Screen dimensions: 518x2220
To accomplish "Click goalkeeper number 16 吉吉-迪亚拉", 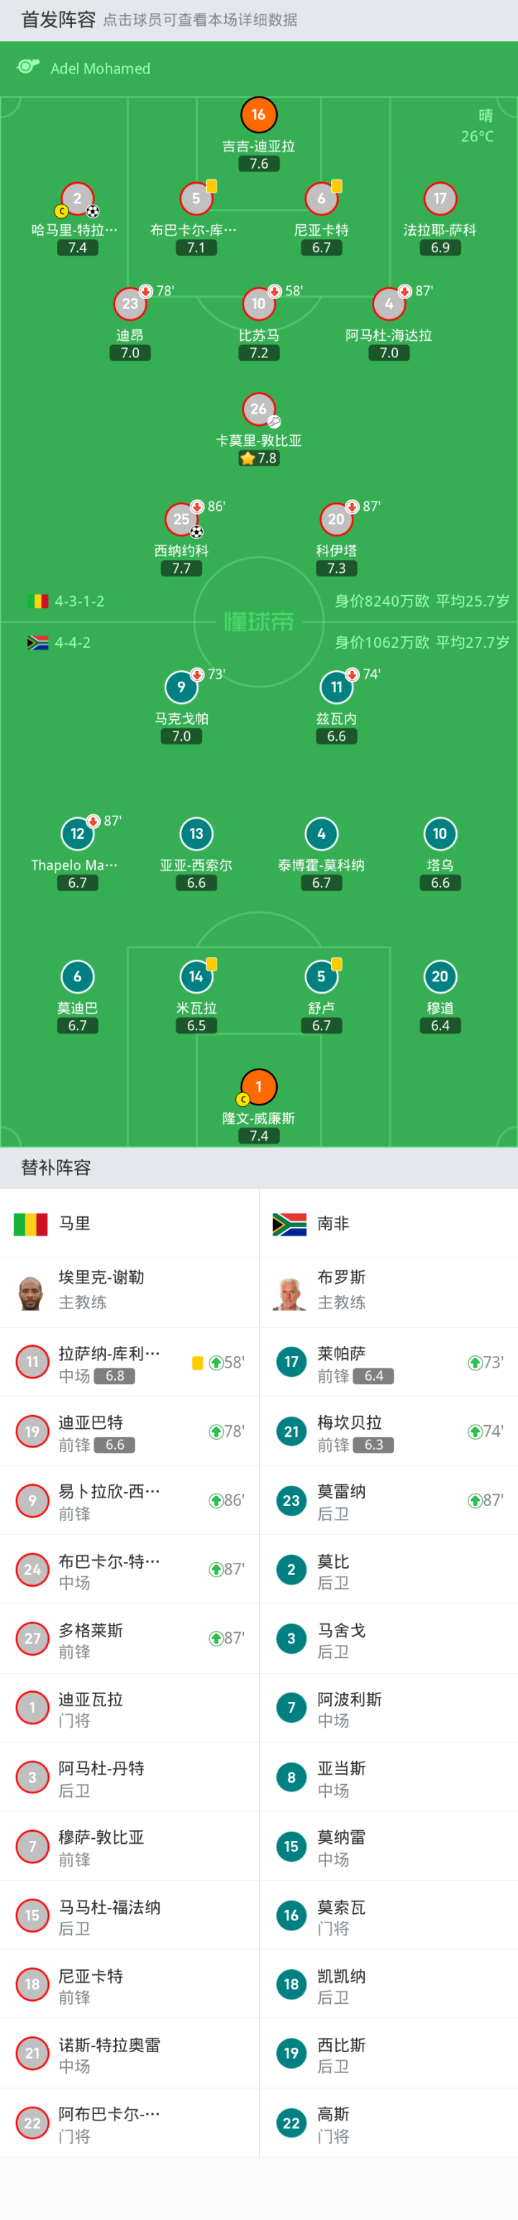I will [258, 115].
